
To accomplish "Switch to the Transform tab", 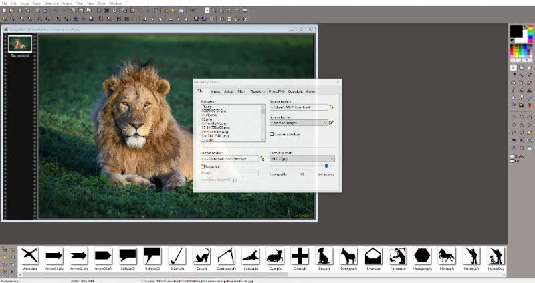I will tap(258, 91).
